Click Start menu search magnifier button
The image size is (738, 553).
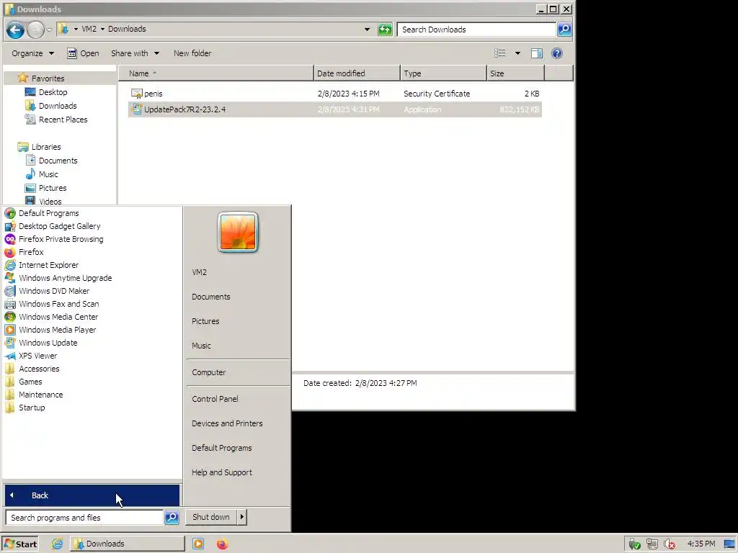pos(172,518)
